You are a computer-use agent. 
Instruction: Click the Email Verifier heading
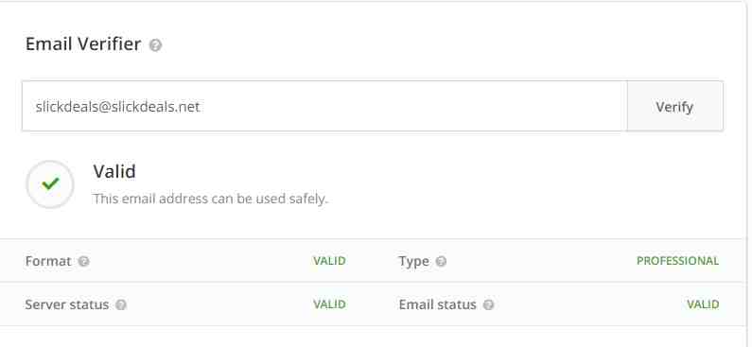[x=83, y=44]
